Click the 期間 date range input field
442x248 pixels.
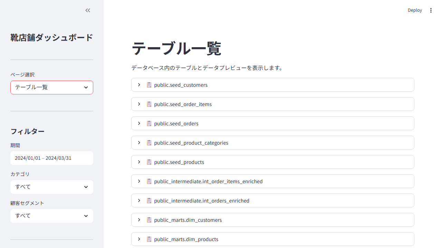tap(51, 158)
